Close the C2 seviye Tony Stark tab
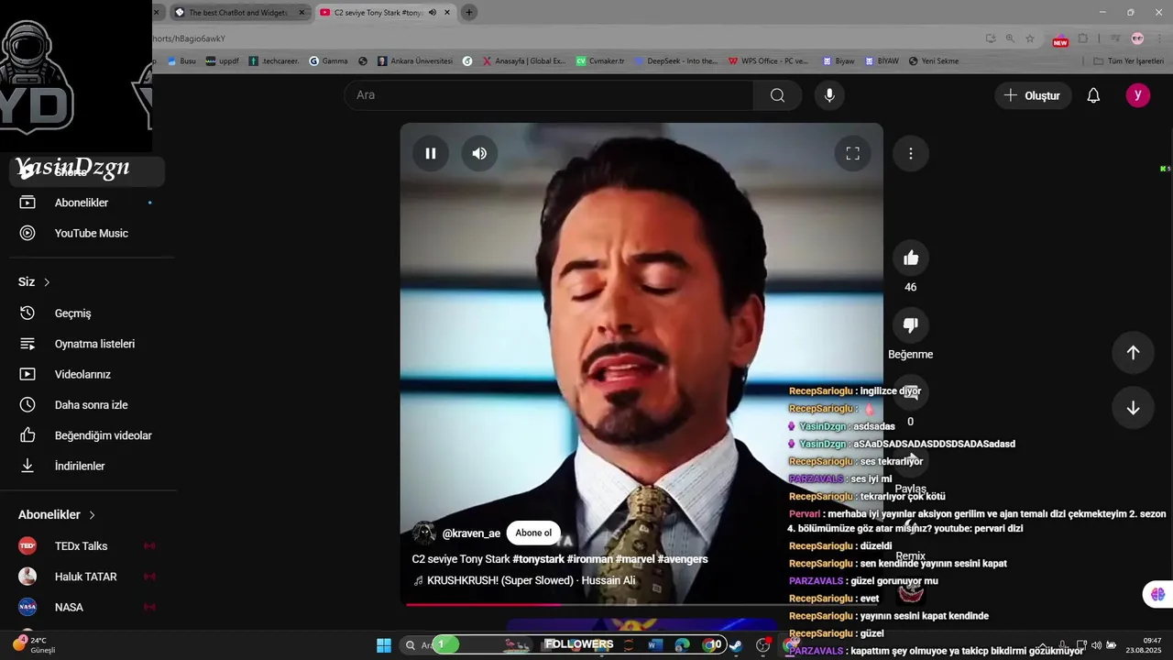 [447, 13]
